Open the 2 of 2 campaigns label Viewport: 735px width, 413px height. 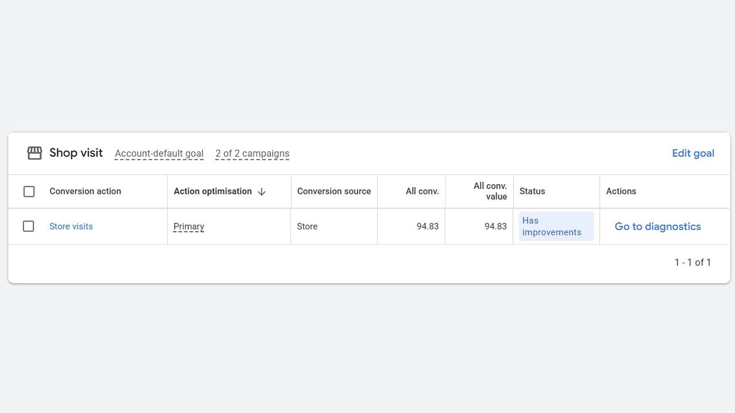click(x=252, y=154)
